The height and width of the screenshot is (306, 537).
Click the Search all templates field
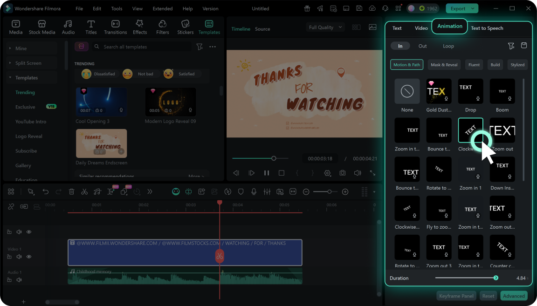pos(141,47)
